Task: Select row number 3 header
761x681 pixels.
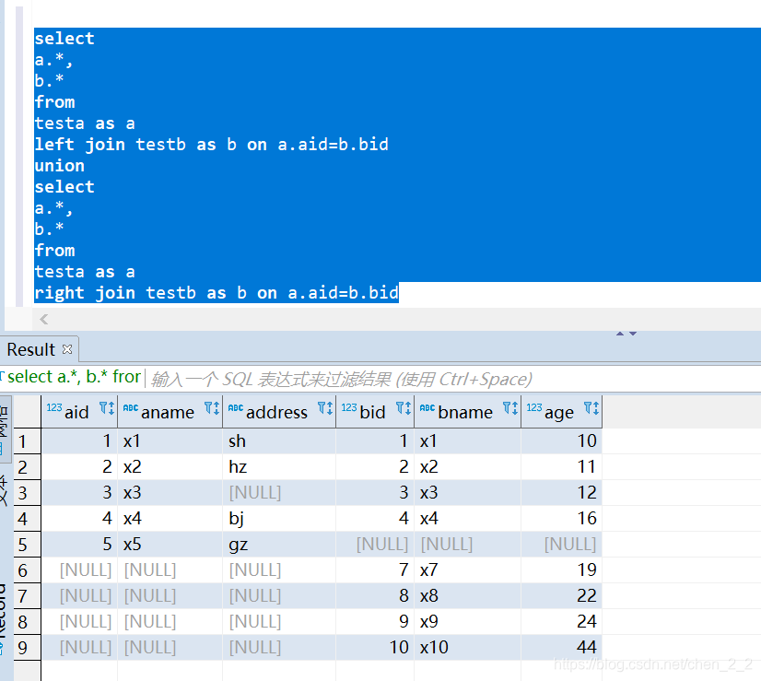Action: point(28,493)
